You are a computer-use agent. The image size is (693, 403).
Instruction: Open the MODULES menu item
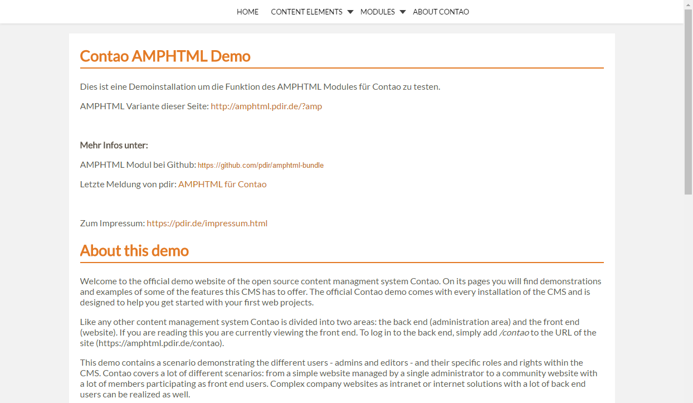point(378,12)
